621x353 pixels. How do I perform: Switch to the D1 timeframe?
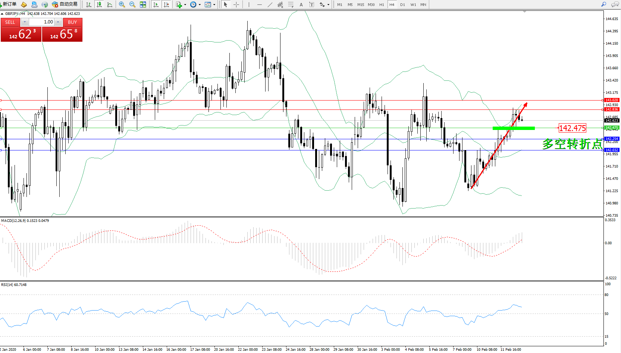tap(402, 4)
